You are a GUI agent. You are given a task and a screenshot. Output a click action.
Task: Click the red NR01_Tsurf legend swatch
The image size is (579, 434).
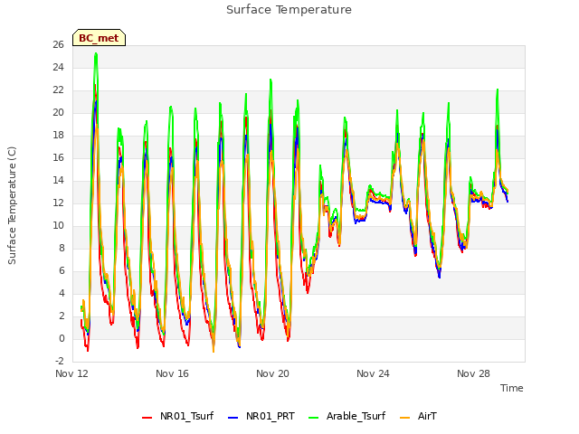(x=147, y=418)
